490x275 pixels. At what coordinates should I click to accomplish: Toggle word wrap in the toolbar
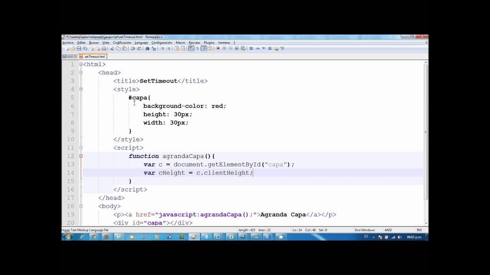pos(191,49)
